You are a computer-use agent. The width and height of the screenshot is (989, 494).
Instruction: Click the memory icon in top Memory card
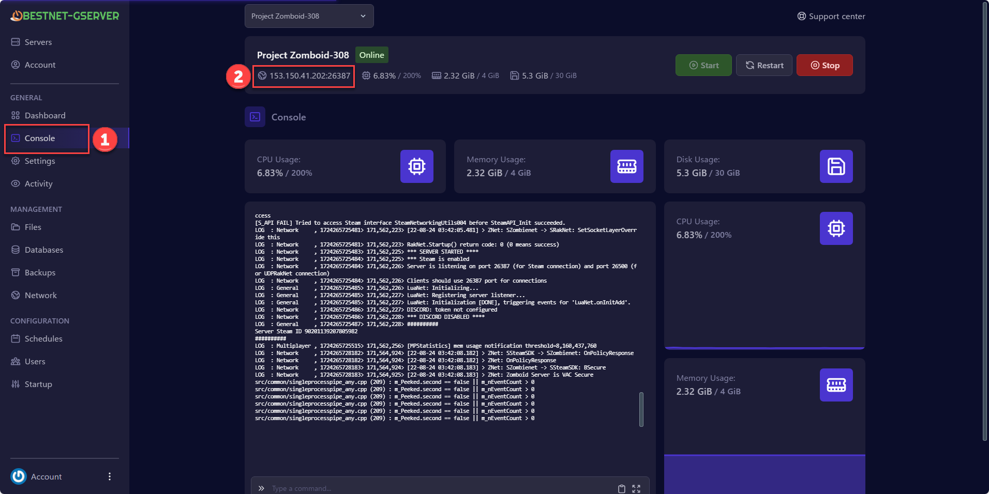[626, 166]
